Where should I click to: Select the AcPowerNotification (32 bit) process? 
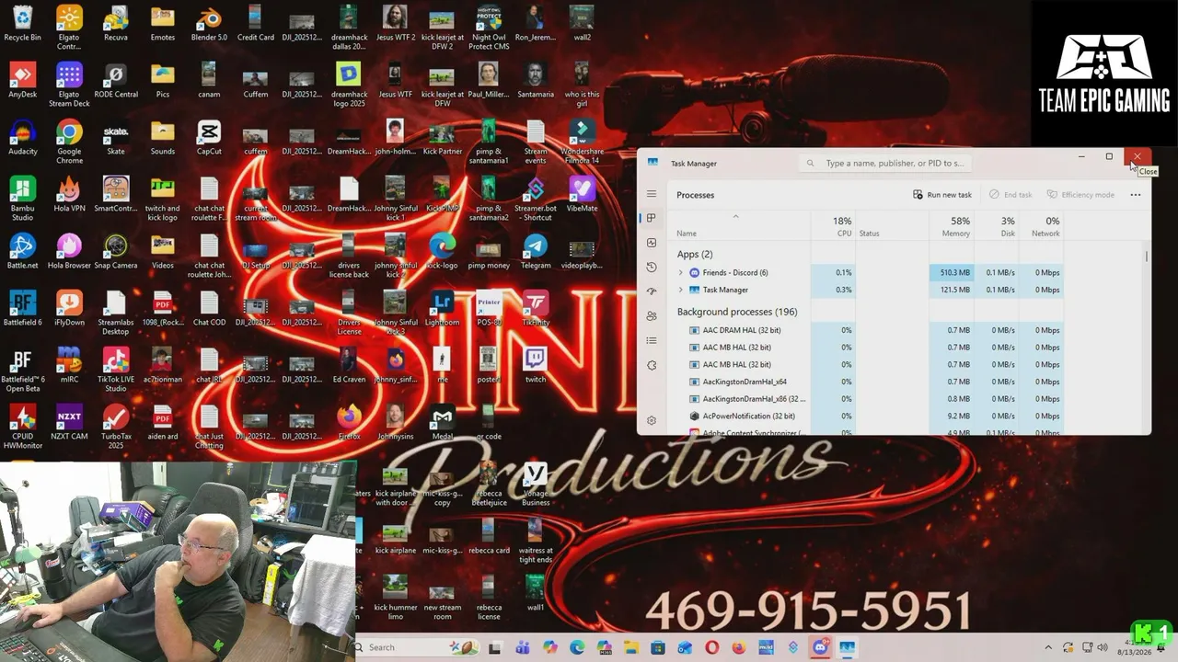tap(748, 417)
